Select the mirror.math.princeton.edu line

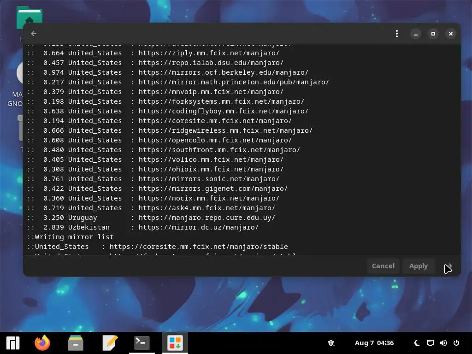(x=178, y=82)
